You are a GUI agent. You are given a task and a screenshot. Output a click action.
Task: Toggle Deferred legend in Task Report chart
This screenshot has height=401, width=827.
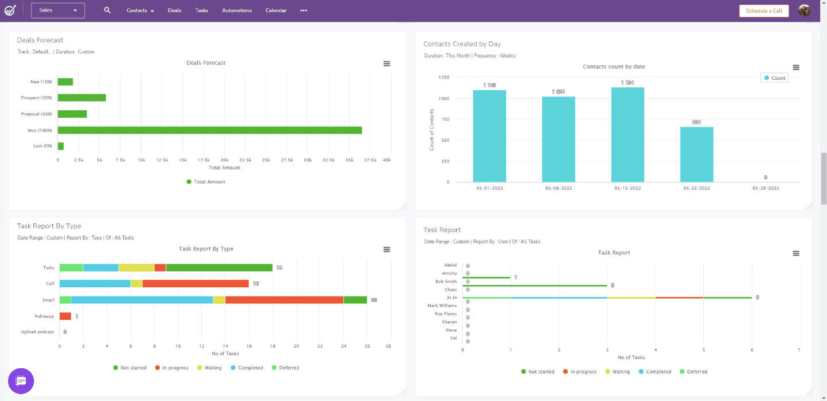(x=693, y=372)
